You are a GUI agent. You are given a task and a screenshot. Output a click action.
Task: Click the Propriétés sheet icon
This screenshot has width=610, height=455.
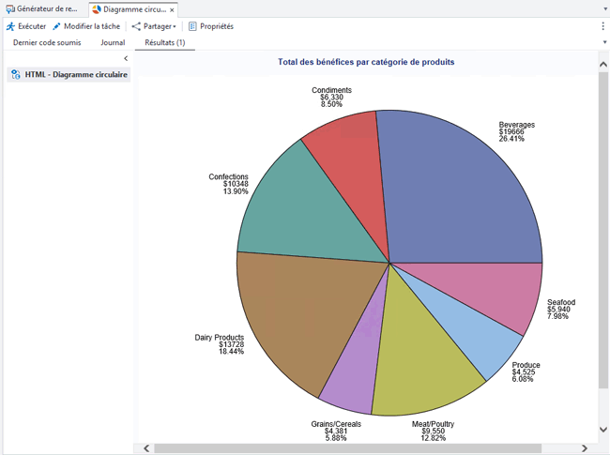tap(192, 26)
